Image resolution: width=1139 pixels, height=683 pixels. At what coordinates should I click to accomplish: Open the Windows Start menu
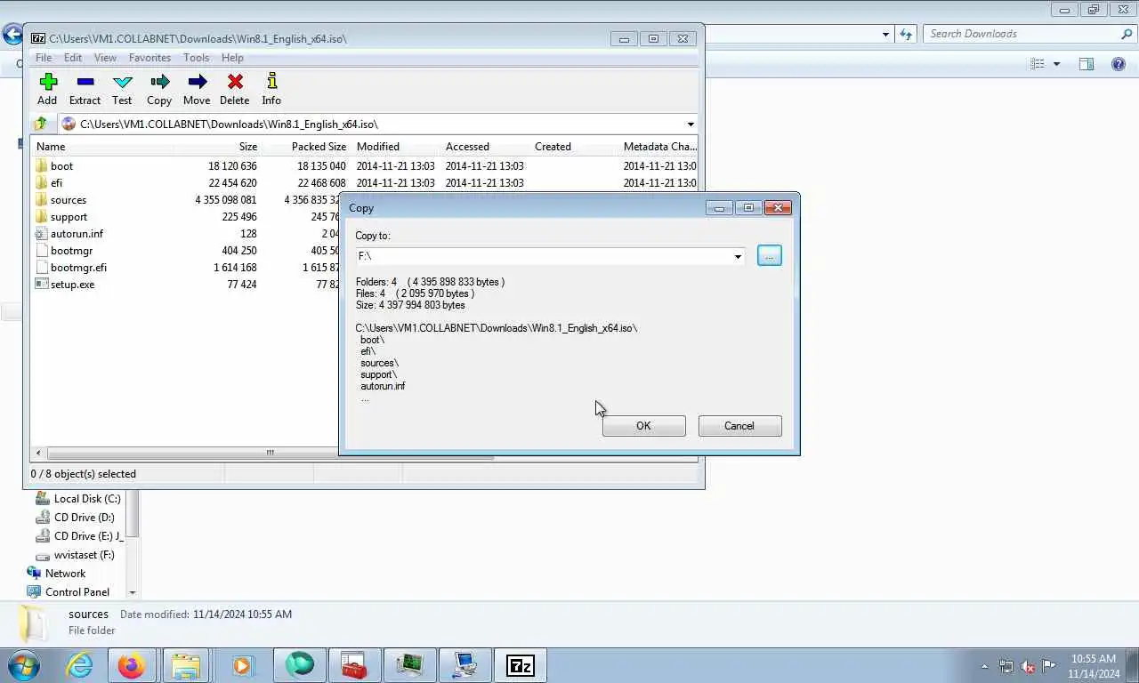click(x=23, y=665)
